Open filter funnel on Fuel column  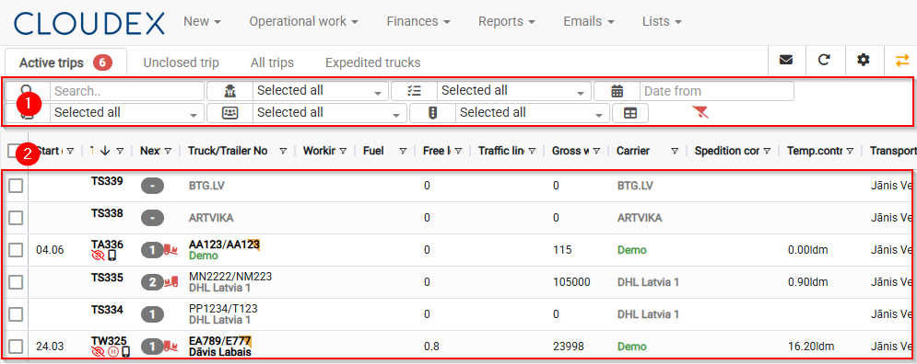point(403,151)
